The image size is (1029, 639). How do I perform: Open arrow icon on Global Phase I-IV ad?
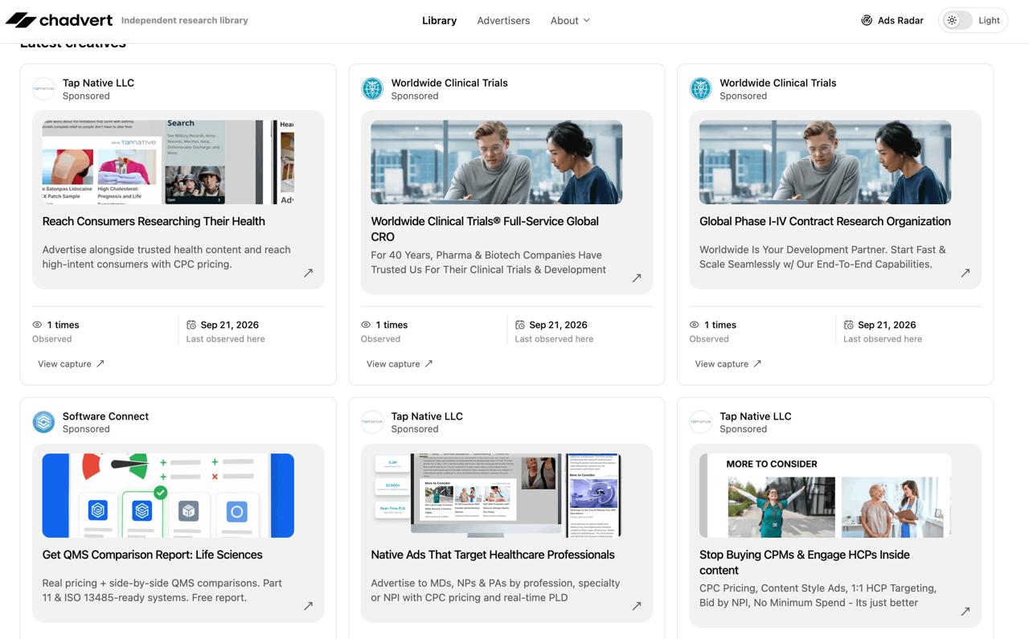(965, 273)
